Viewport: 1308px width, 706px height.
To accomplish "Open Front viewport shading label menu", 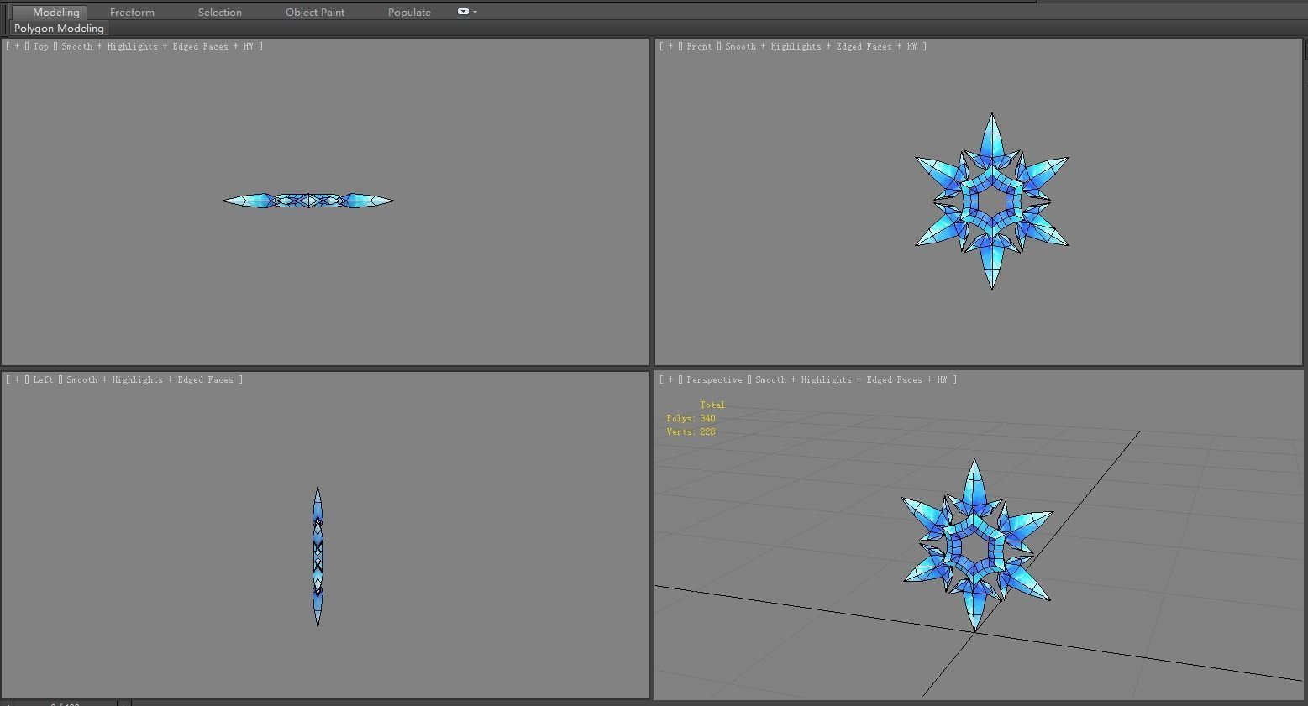I will (x=821, y=46).
